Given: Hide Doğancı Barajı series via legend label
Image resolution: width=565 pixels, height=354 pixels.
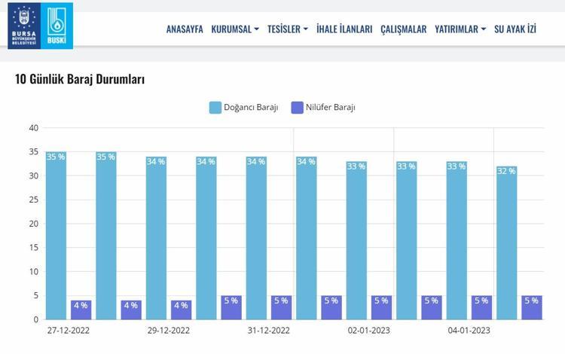Looking at the screenshot, I should 251,108.
